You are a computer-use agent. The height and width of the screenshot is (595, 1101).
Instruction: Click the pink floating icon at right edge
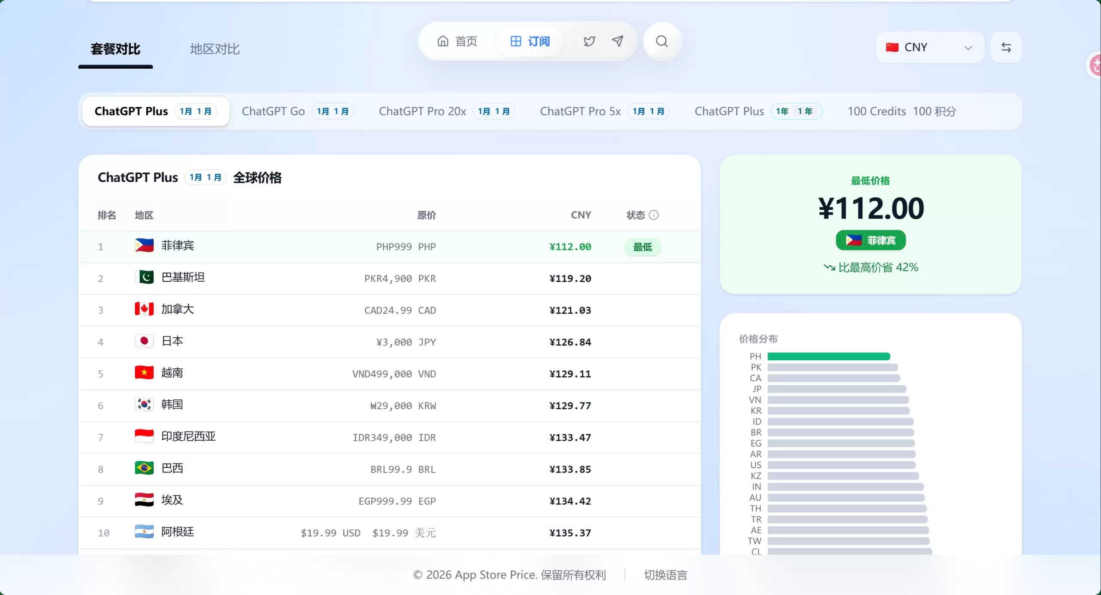(1095, 66)
